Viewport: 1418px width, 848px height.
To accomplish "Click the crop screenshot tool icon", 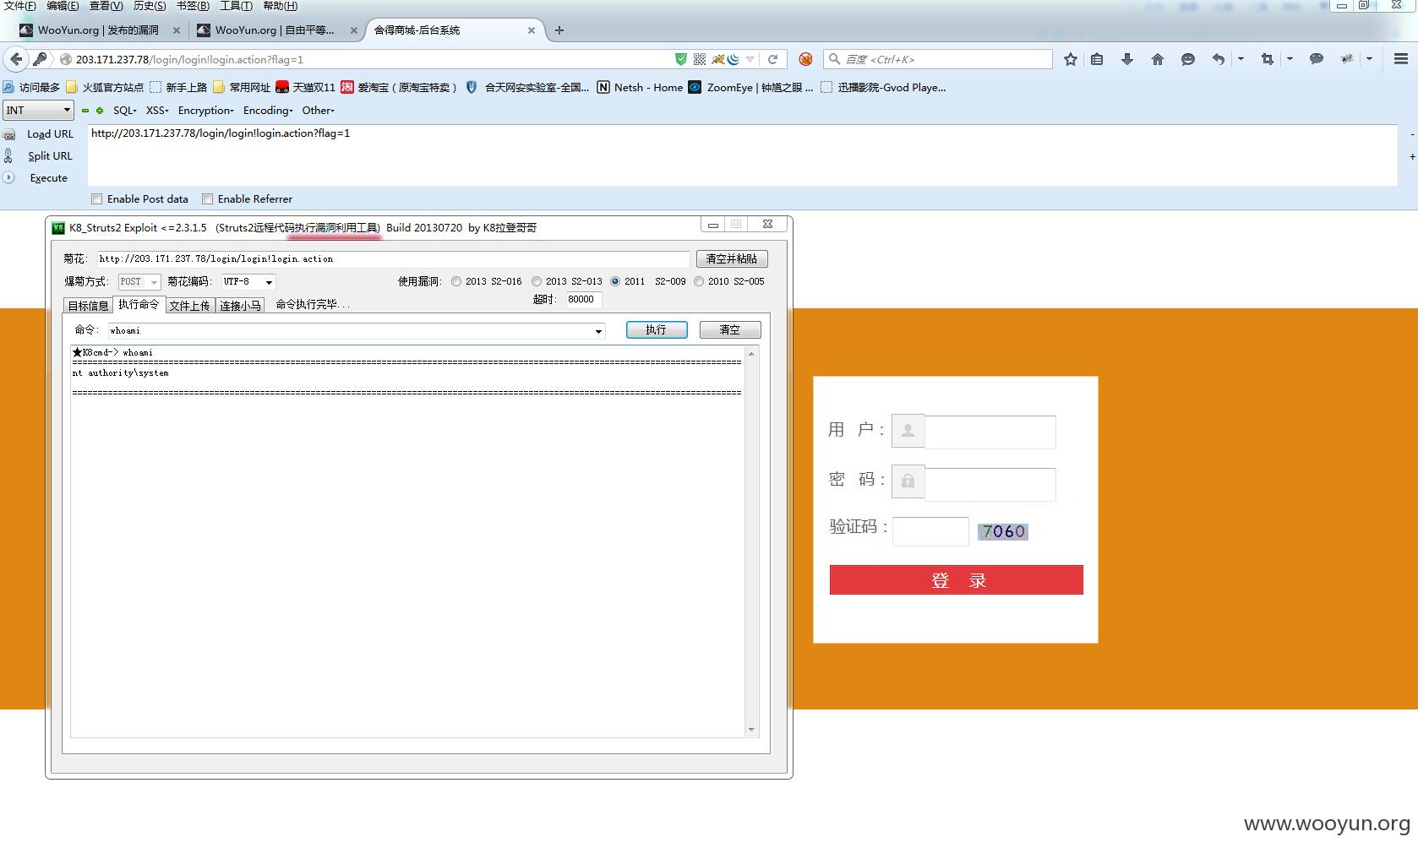I will (1267, 59).
